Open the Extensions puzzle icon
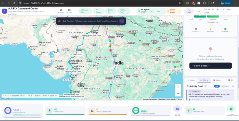This screenshot has width=239, height=121. [x=204, y=3]
